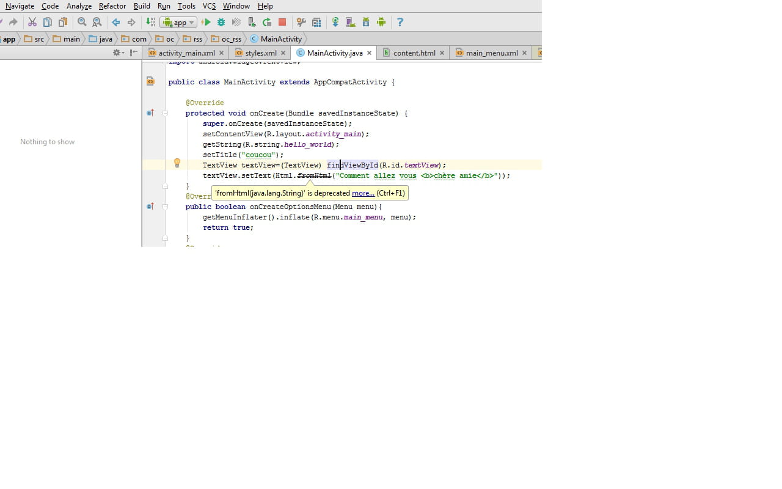Click override gutter marker next to onCreateOptionsMenu
782x489 pixels.
[150, 206]
